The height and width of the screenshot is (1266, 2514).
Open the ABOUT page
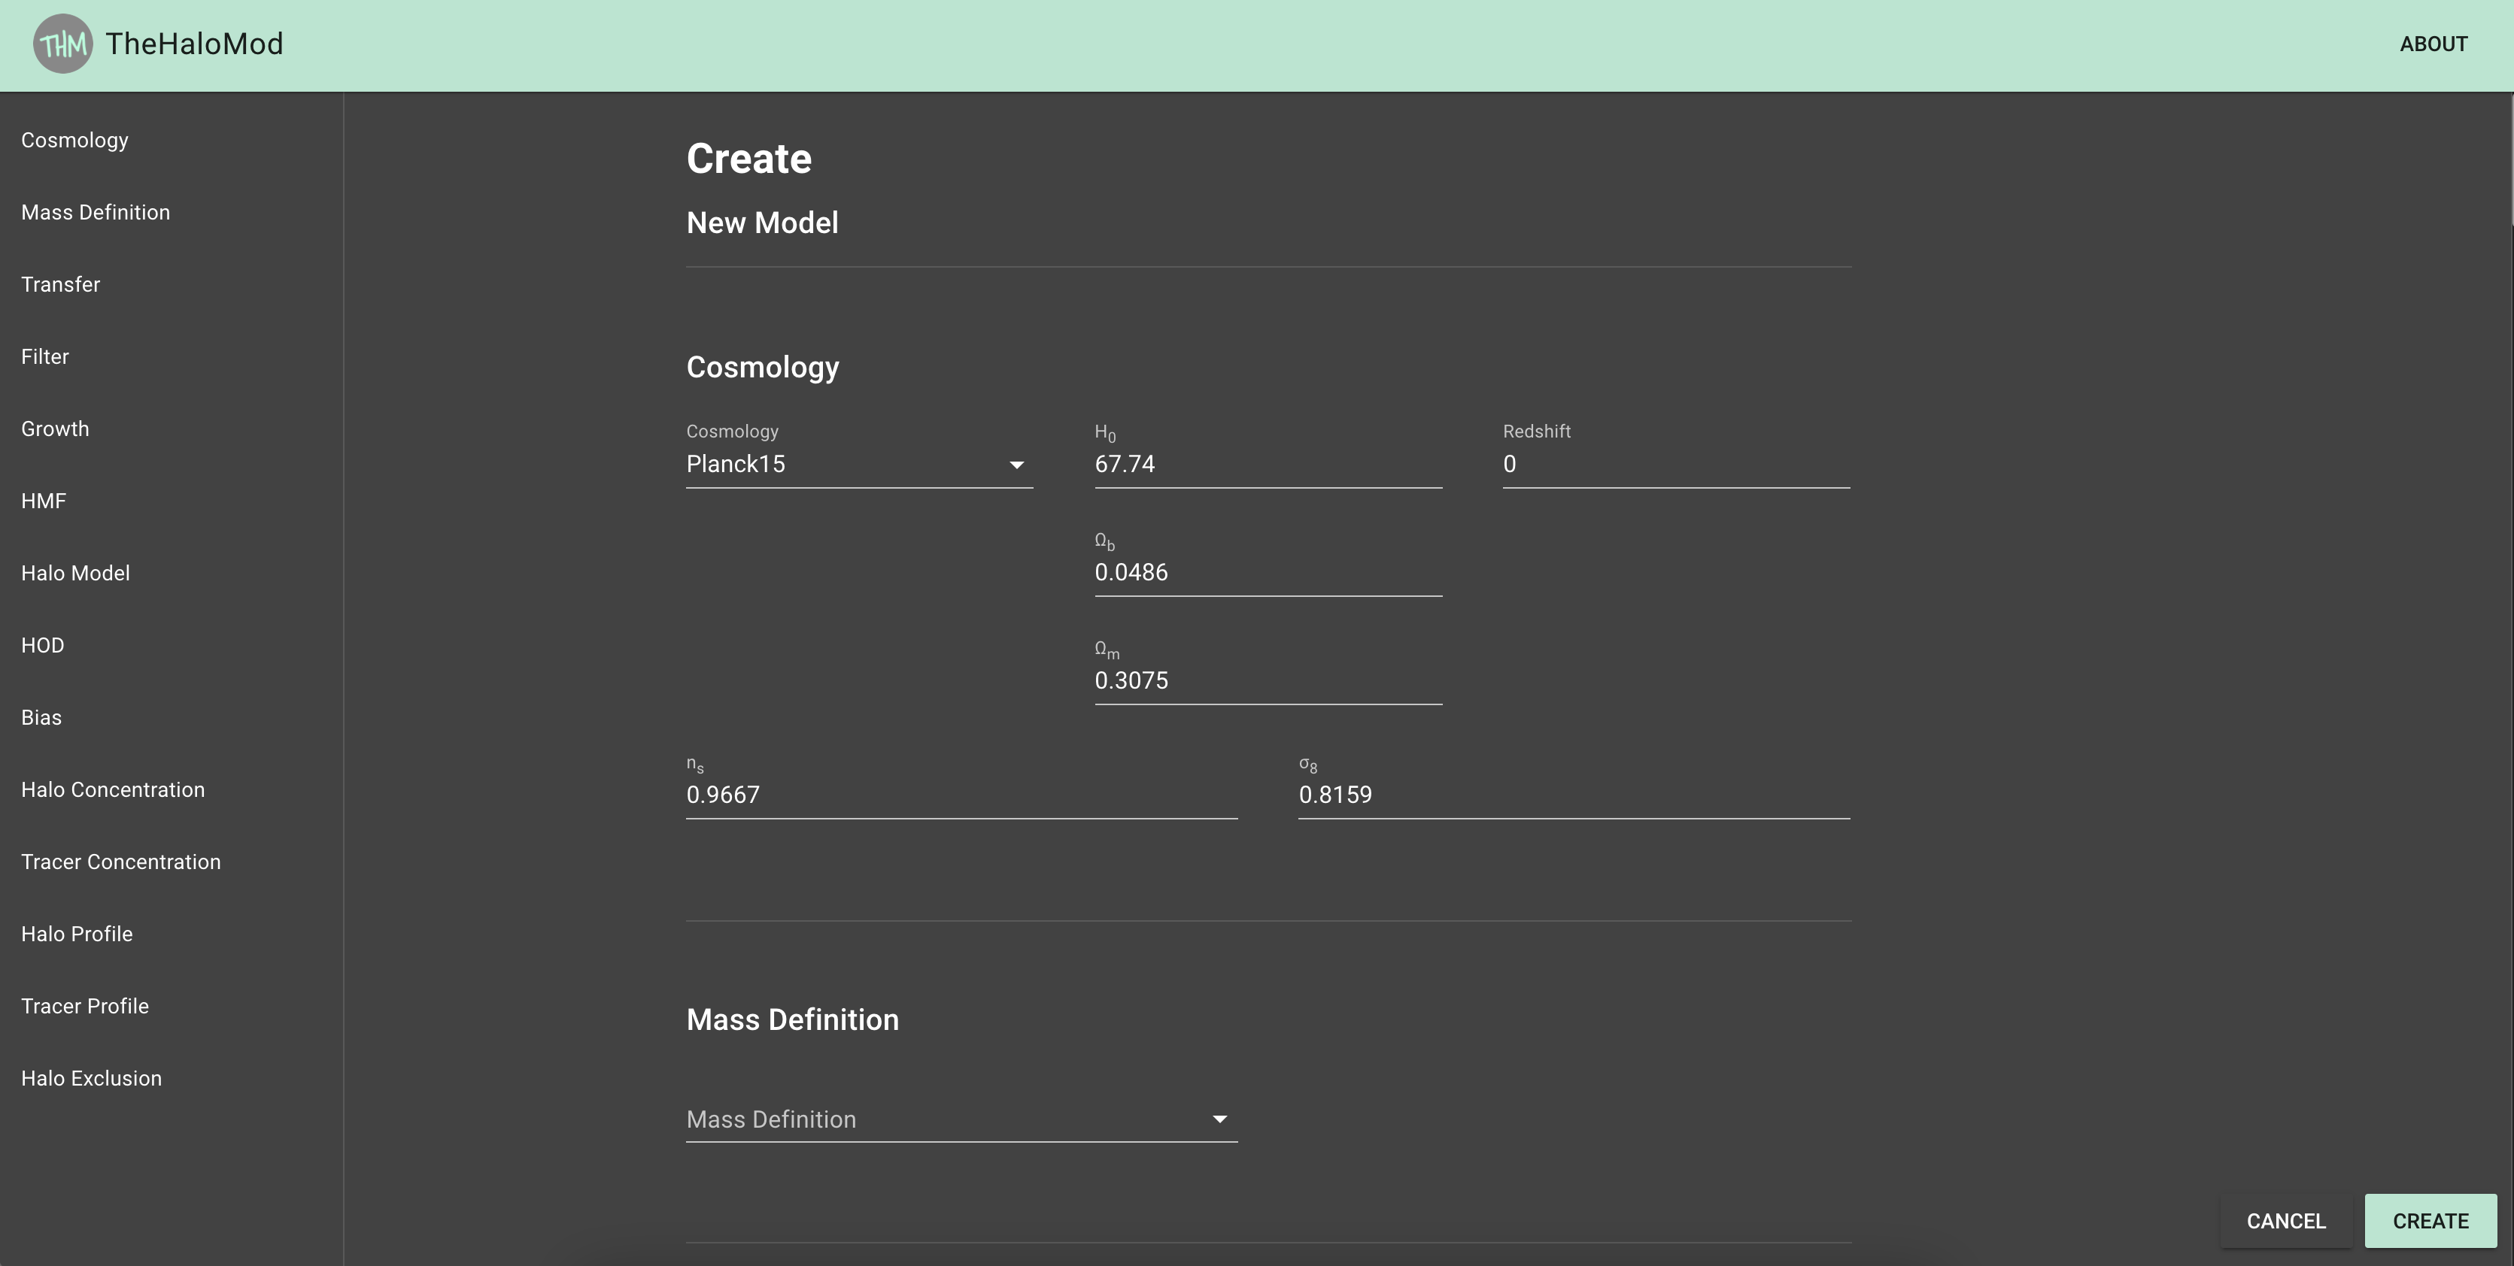pyautogui.click(x=2433, y=44)
